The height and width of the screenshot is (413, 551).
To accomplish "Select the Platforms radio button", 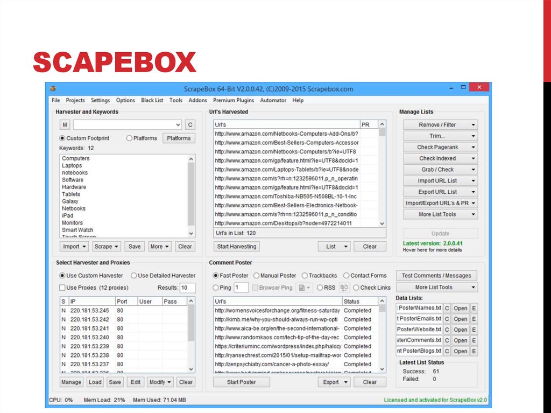I will pyautogui.click(x=129, y=138).
